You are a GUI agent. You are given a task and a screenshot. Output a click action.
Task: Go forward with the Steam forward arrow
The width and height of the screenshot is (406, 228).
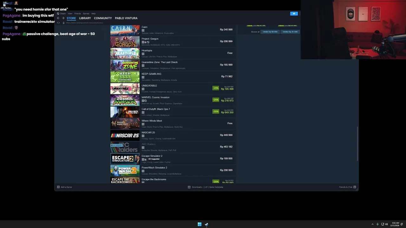click(x=63, y=18)
